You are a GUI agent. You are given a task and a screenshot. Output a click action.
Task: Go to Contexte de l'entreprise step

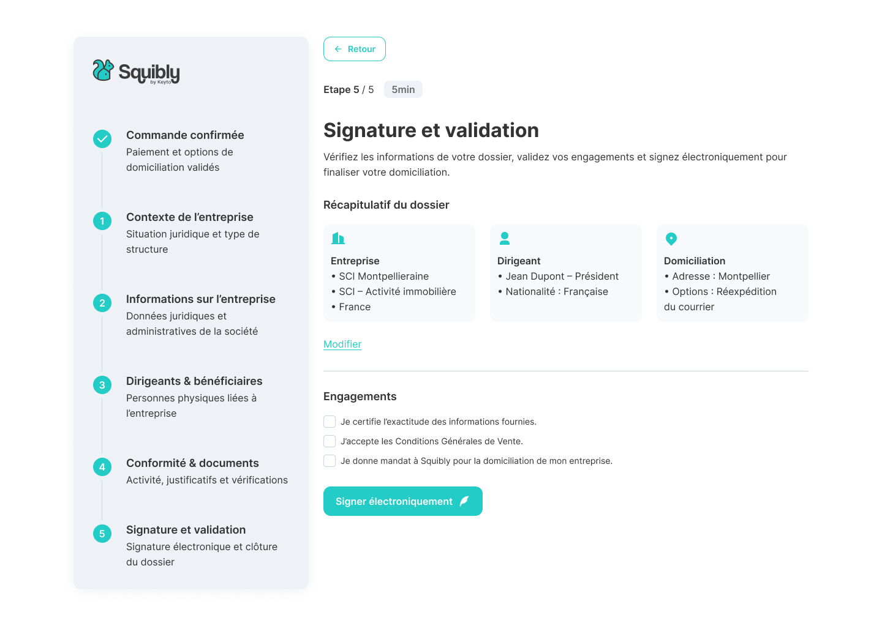click(x=189, y=217)
